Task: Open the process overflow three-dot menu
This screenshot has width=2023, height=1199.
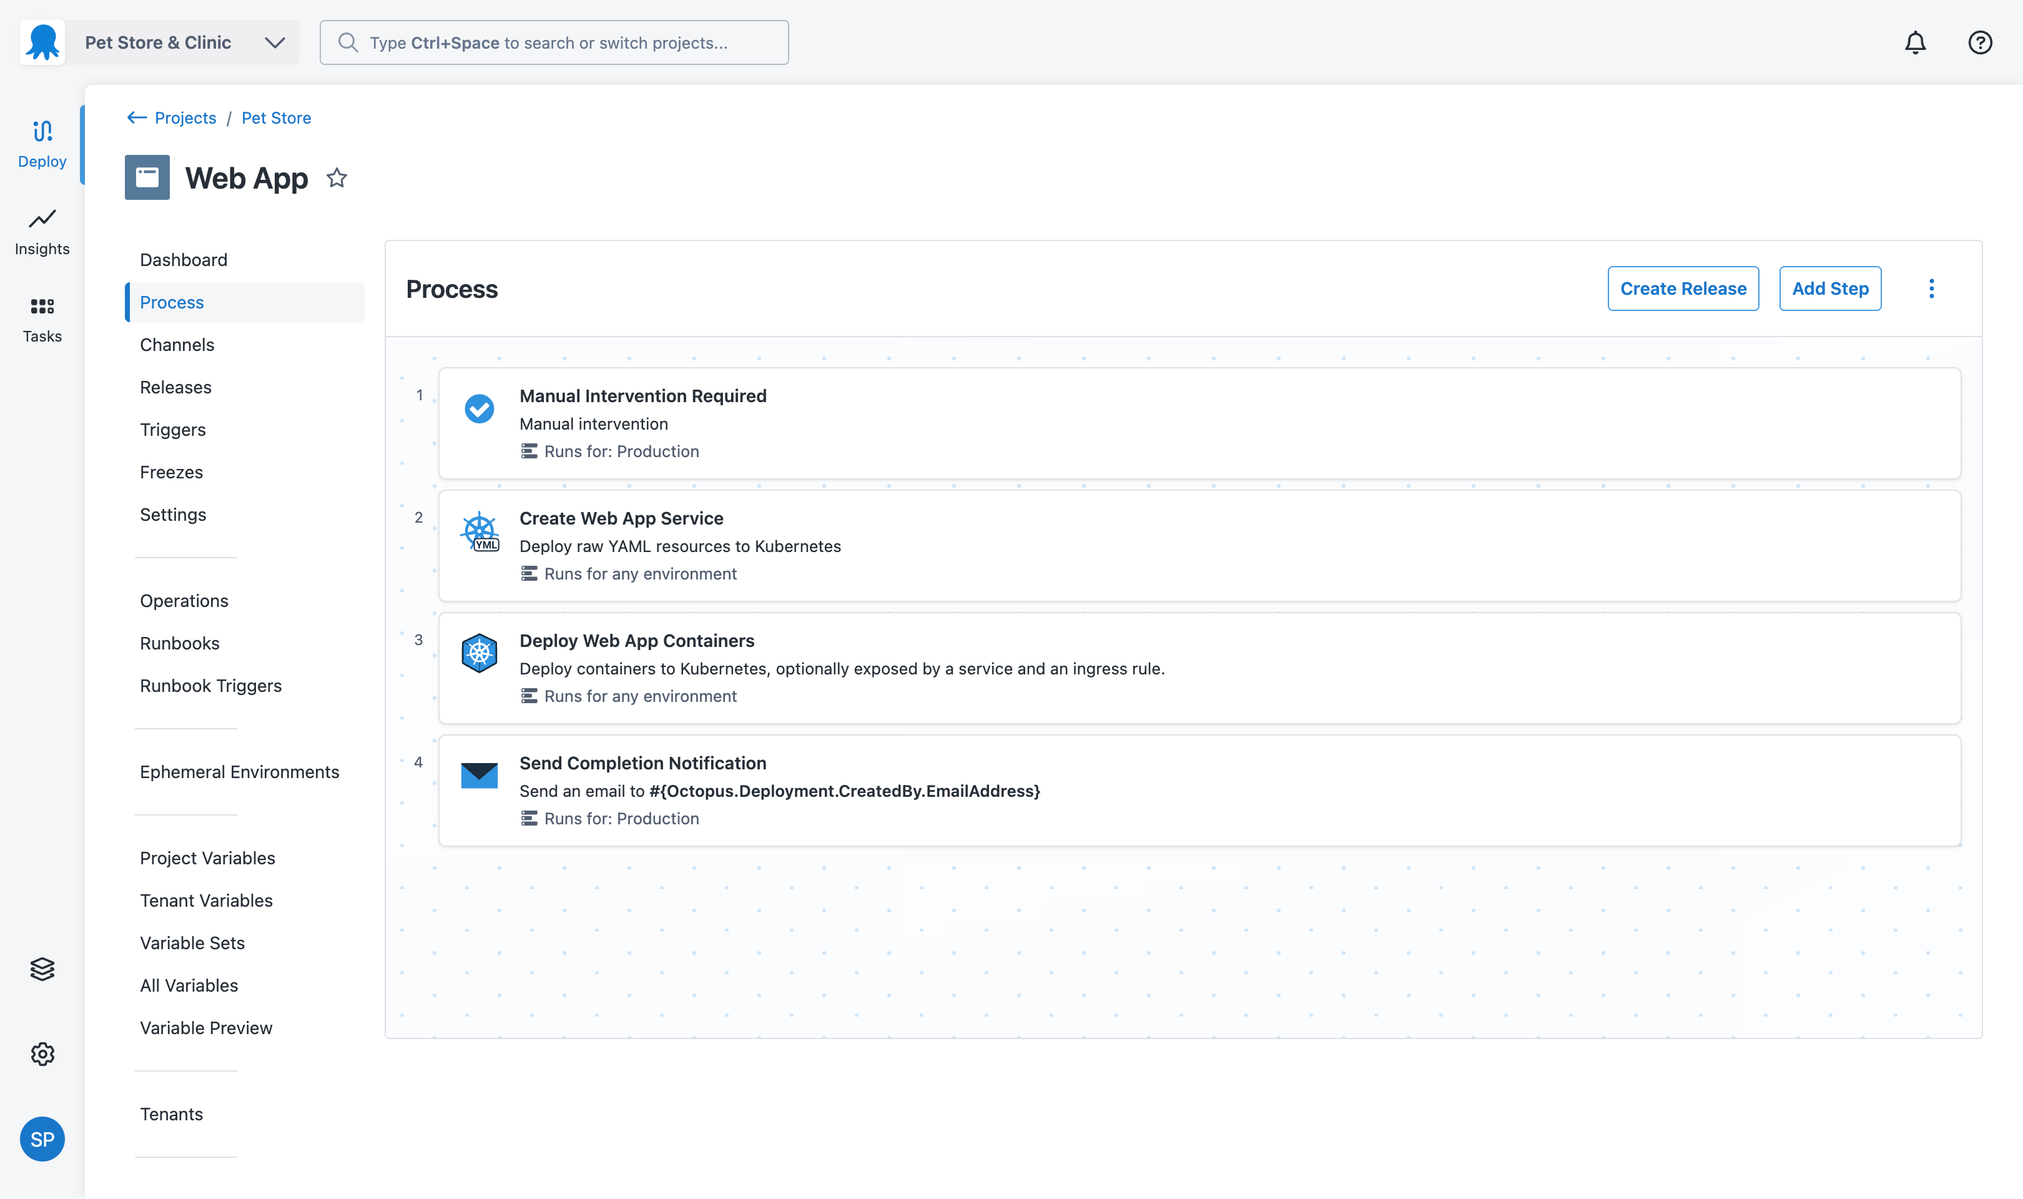Action: (x=1931, y=289)
